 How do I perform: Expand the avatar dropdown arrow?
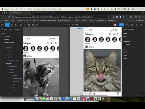117,25
